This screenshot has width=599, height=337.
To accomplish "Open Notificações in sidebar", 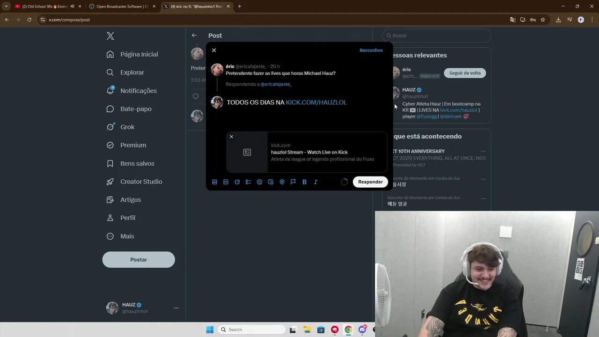I will (132, 91).
